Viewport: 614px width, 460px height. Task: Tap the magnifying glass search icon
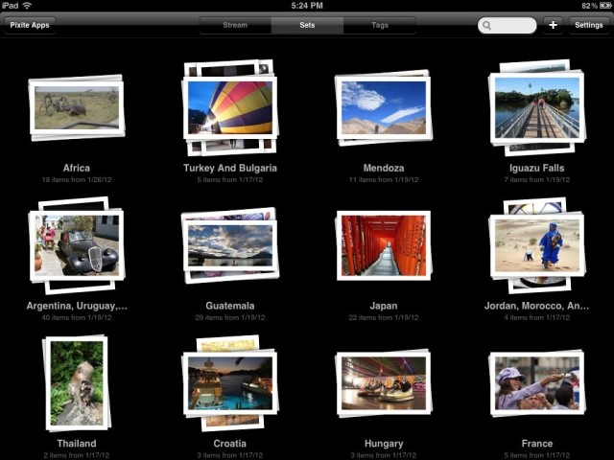489,26
